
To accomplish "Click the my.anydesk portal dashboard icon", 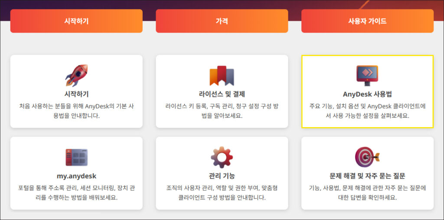I will [76, 158].
